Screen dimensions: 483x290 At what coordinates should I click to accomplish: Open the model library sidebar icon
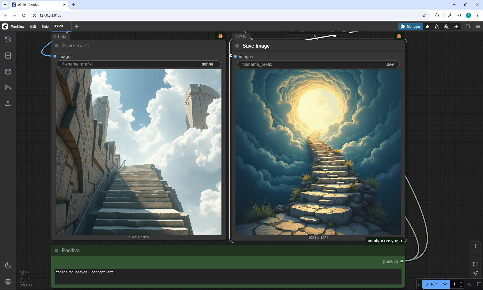pos(8,56)
